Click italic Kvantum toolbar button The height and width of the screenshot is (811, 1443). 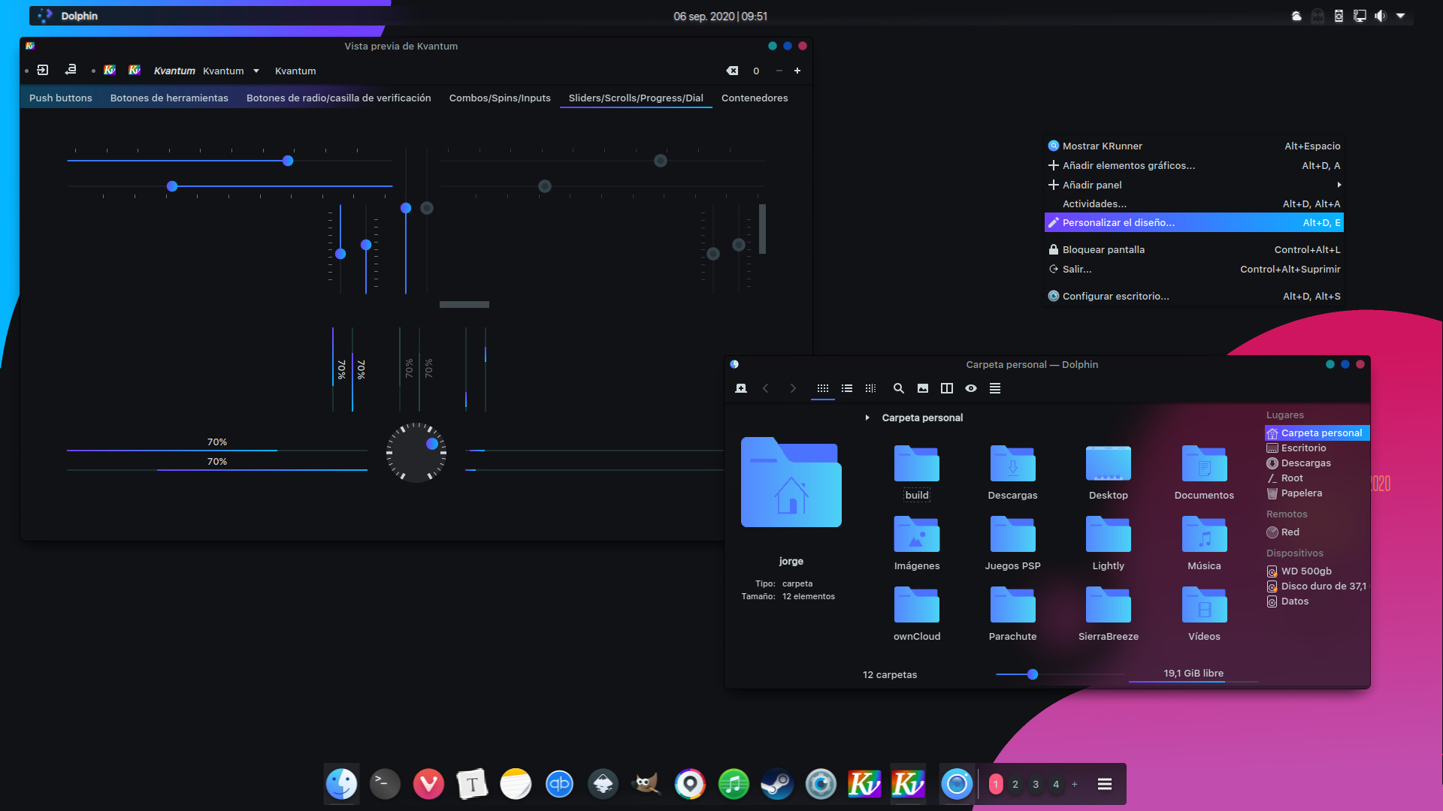(x=174, y=71)
